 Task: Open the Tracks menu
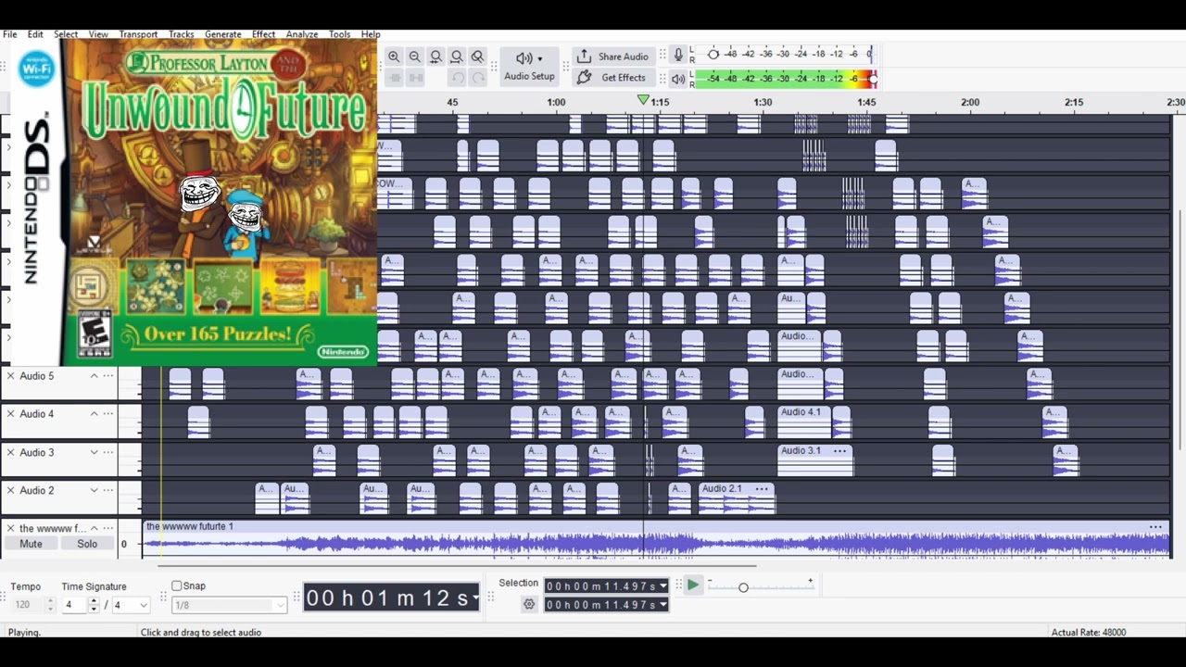click(182, 34)
